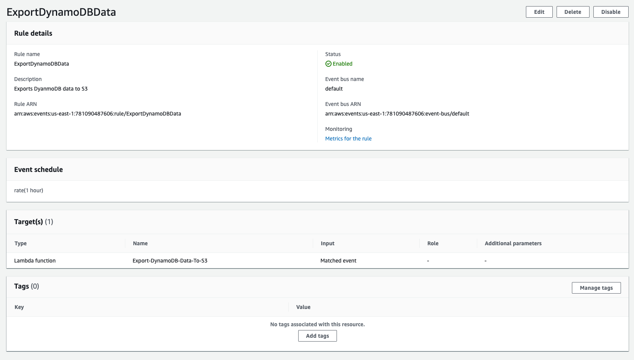Select the default event bus name
This screenshot has width=634, height=360.
334,89
